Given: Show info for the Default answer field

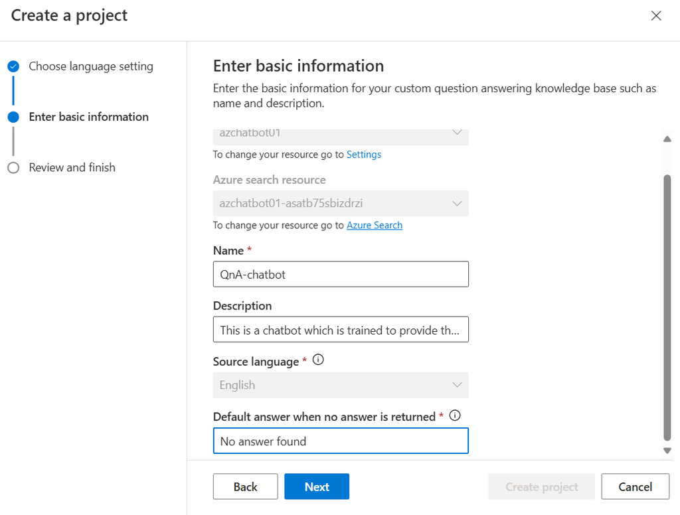Looking at the screenshot, I should (454, 415).
